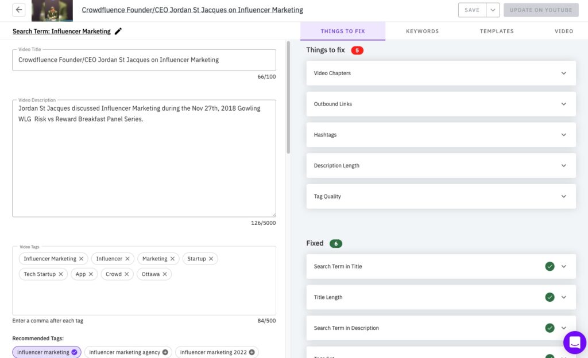Click the green badge showing 6 fixed
This screenshot has height=358, width=588.
(x=336, y=243)
